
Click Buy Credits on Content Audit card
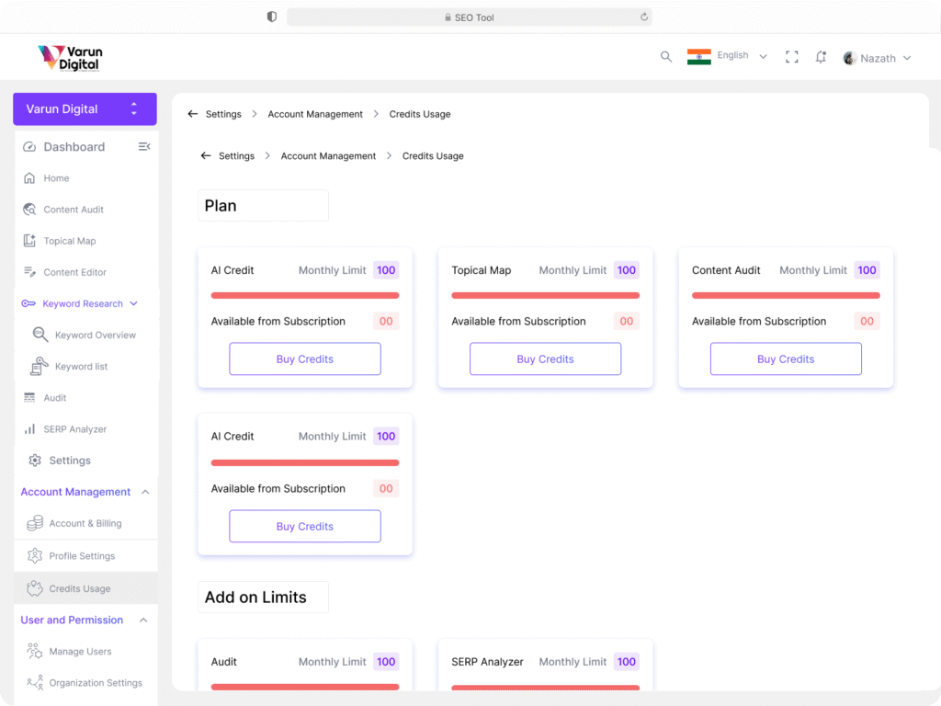(786, 359)
